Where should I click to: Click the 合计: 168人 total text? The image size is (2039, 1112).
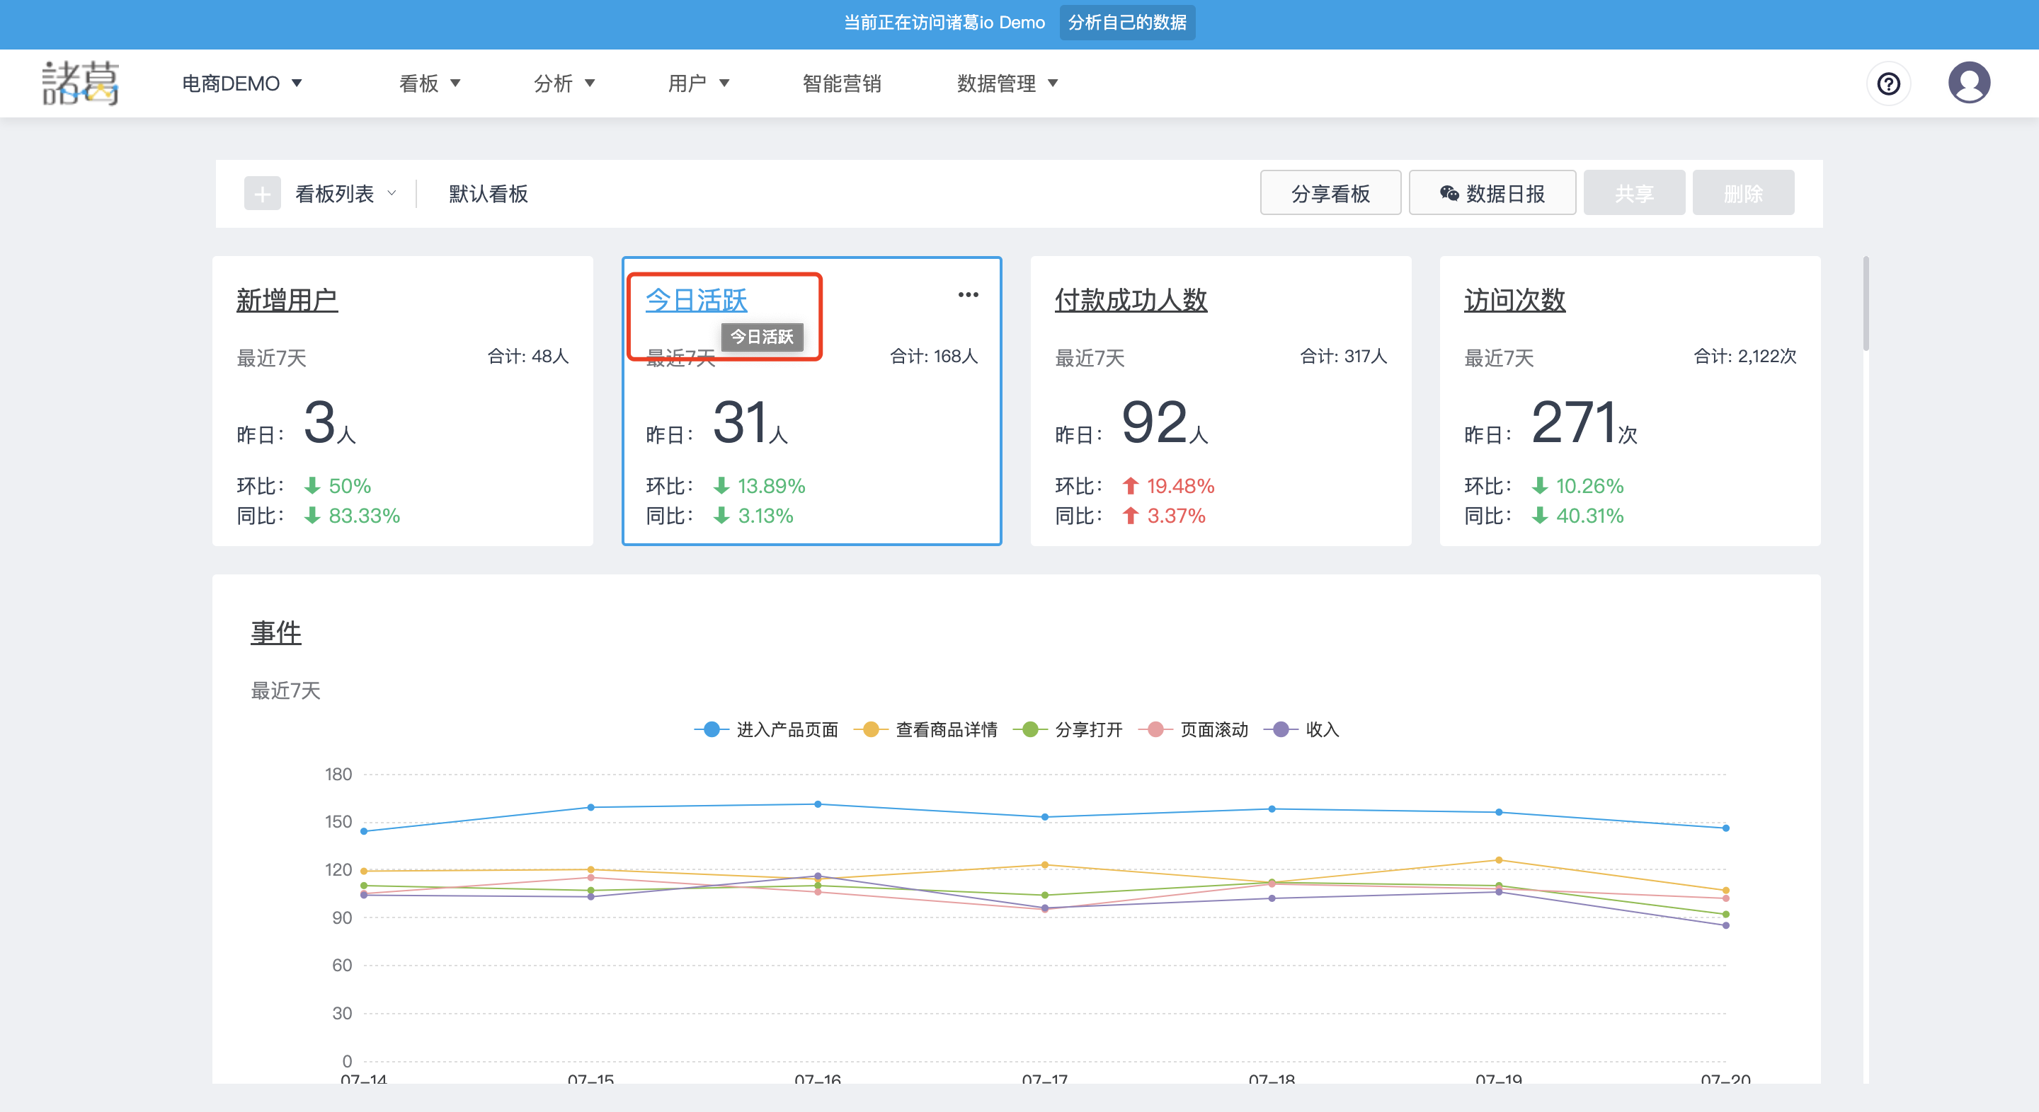coord(934,356)
